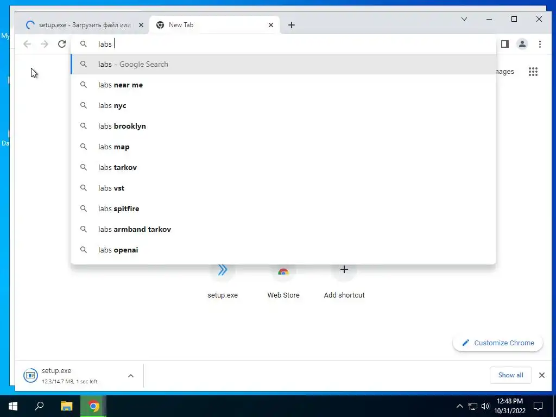
Task: Click the Show all downloads button
Action: [x=510, y=375]
